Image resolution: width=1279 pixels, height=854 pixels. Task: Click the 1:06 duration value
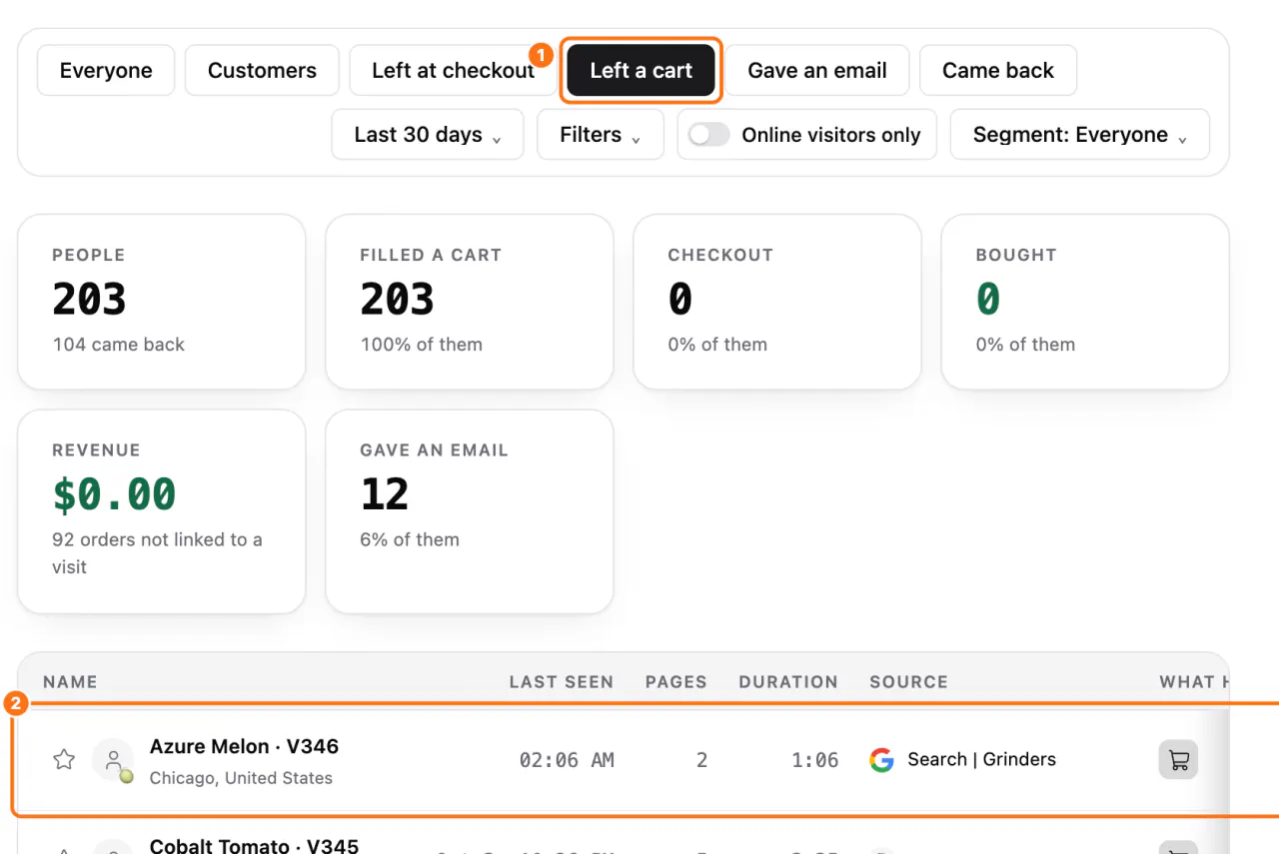click(x=815, y=760)
